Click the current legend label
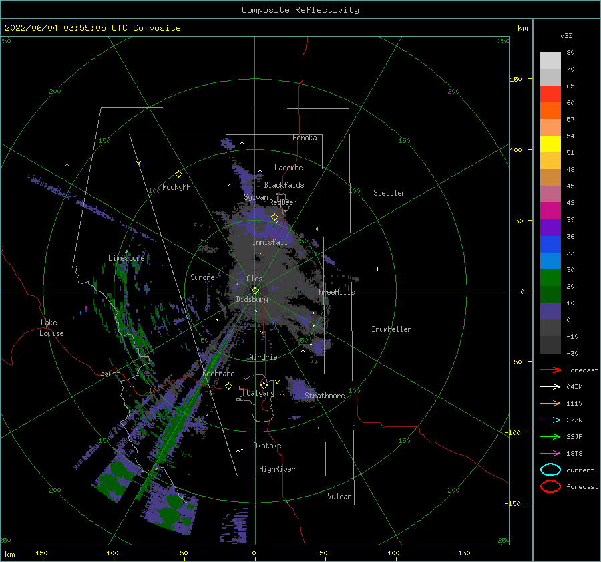The width and height of the screenshot is (601, 562). [x=580, y=470]
